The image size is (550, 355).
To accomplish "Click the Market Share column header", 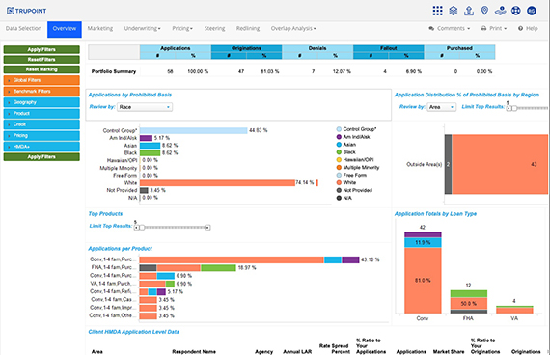I will coord(449,351).
